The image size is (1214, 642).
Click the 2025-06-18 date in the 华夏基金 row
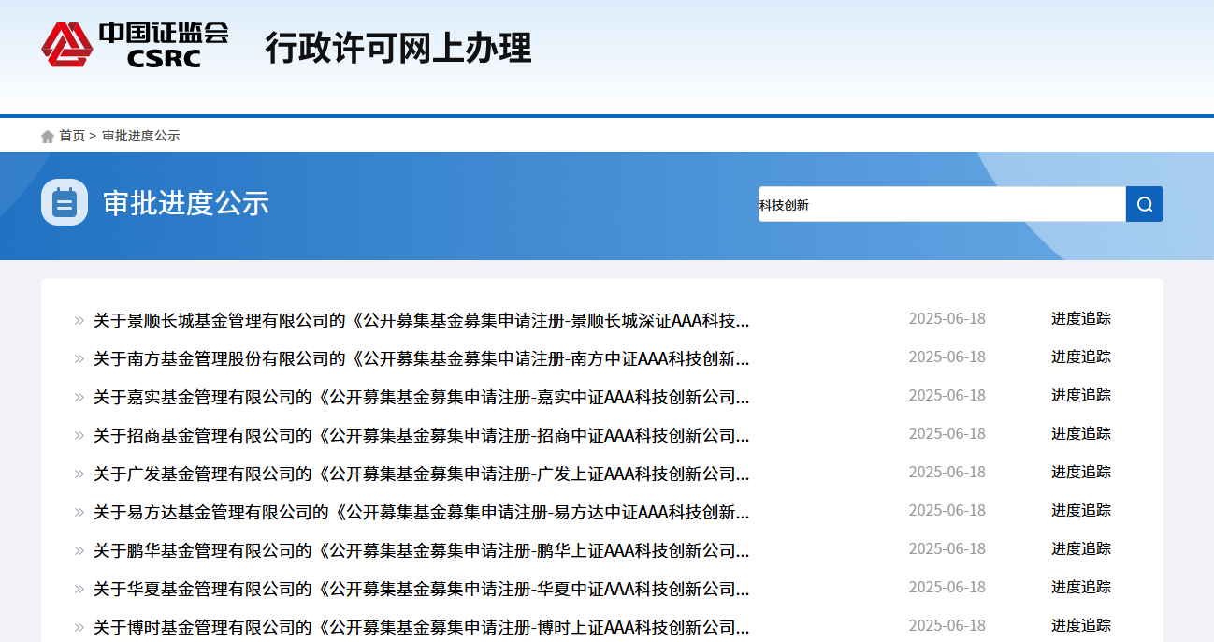pos(947,587)
